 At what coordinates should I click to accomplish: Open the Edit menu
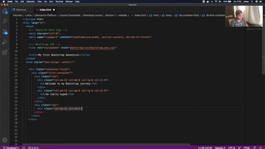click(x=22, y=2)
